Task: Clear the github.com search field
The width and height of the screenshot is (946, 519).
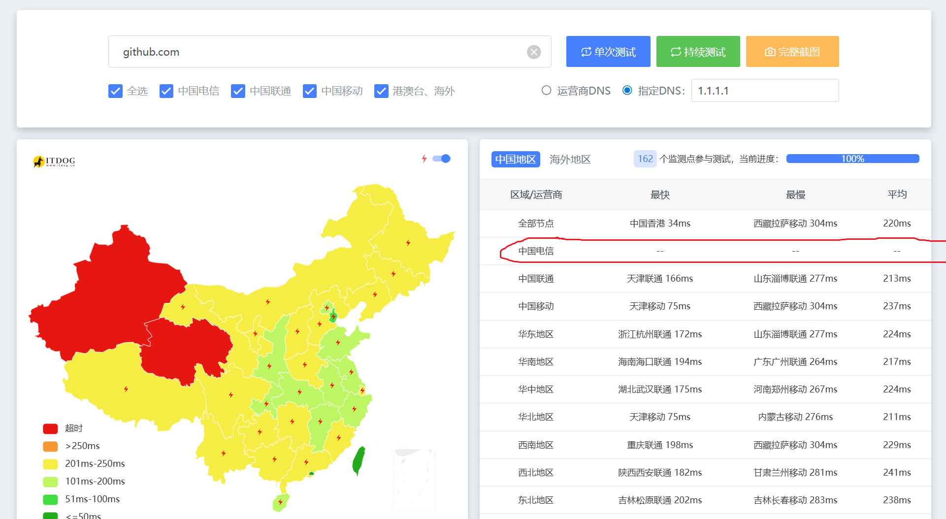Action: 534,52
